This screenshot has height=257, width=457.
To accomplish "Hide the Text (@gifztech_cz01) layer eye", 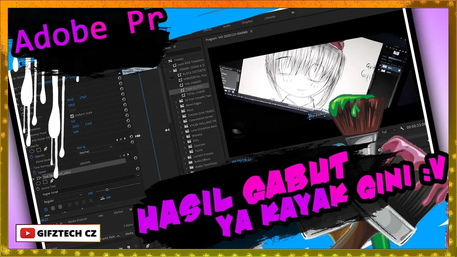I will [33, 180].
